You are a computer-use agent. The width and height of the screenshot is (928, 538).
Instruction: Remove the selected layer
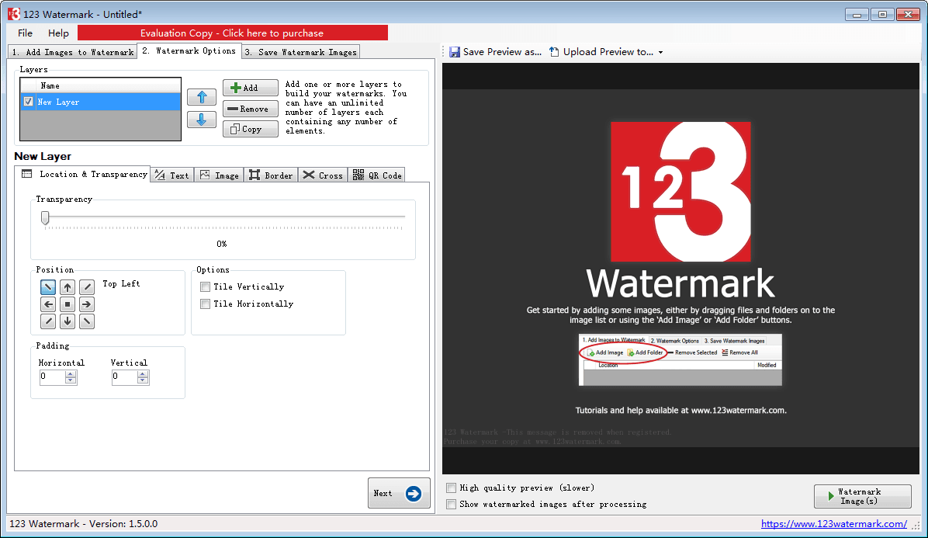click(x=251, y=109)
